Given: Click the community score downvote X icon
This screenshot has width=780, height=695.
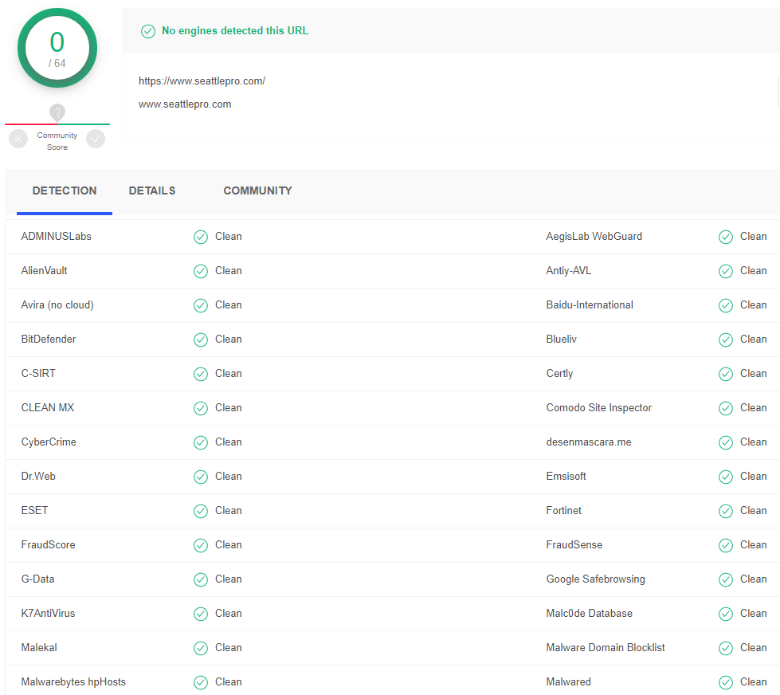Looking at the screenshot, I should (18, 139).
